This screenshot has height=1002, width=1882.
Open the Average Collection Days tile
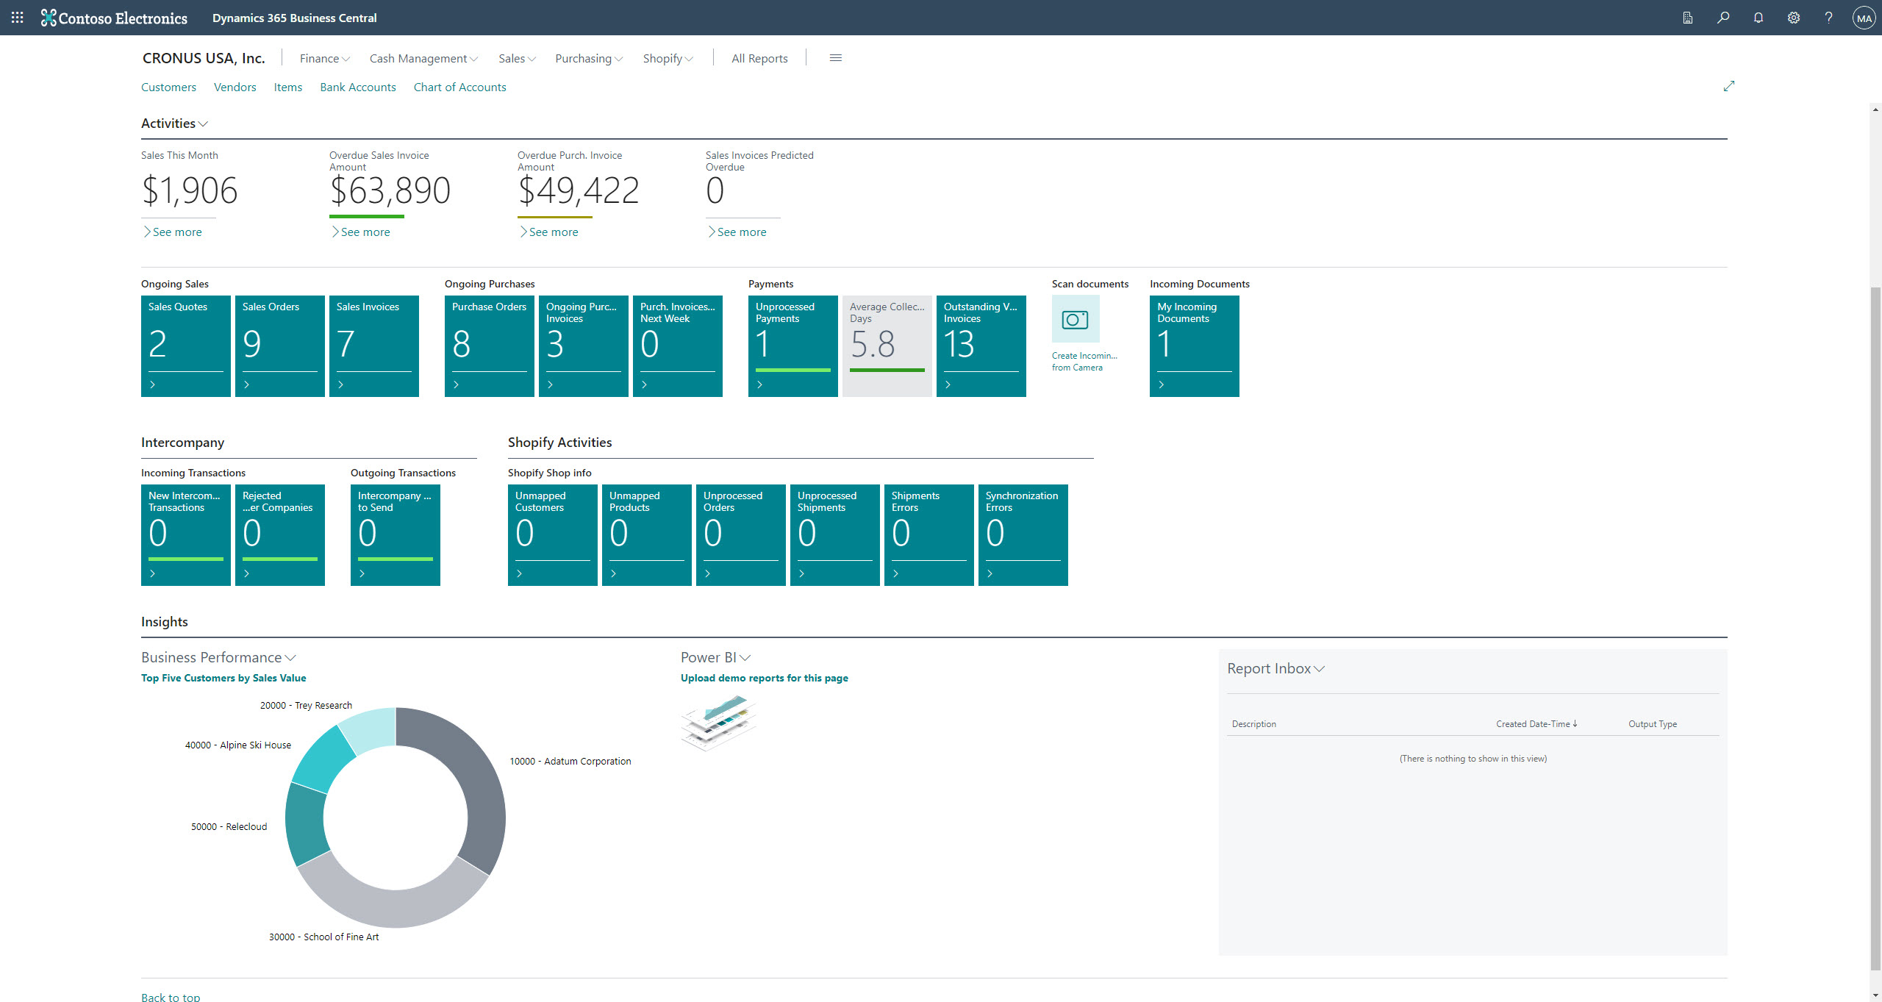(x=887, y=346)
